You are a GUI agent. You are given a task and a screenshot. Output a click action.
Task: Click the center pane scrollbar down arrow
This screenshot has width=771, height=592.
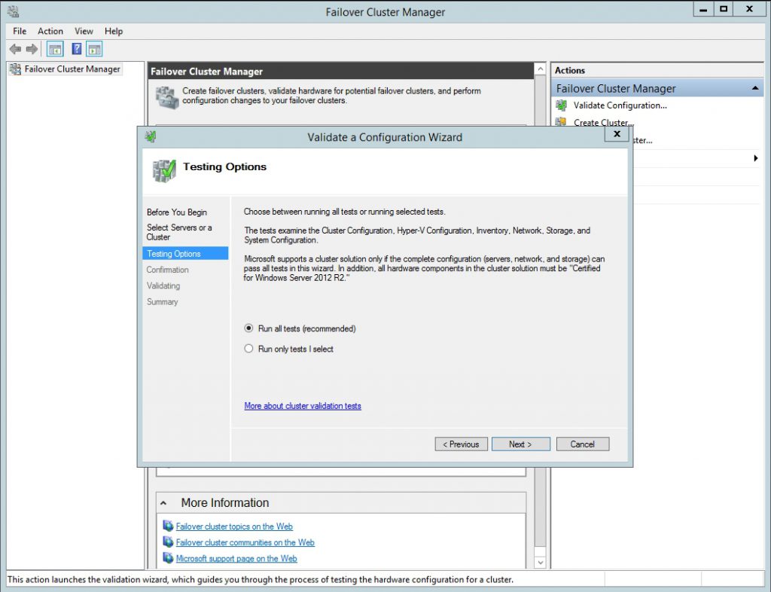pyautogui.click(x=540, y=563)
